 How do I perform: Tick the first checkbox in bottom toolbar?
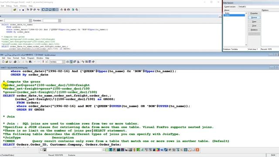pyautogui.click(x=41, y=150)
